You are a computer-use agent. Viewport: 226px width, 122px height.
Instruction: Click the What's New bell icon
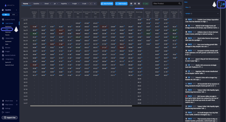[x=3, y=101]
